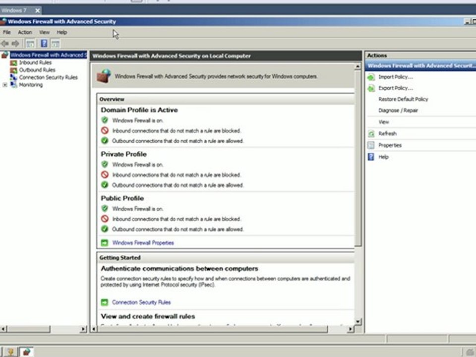Click Refresh in the Actions pane
476x357 pixels.
coord(387,133)
